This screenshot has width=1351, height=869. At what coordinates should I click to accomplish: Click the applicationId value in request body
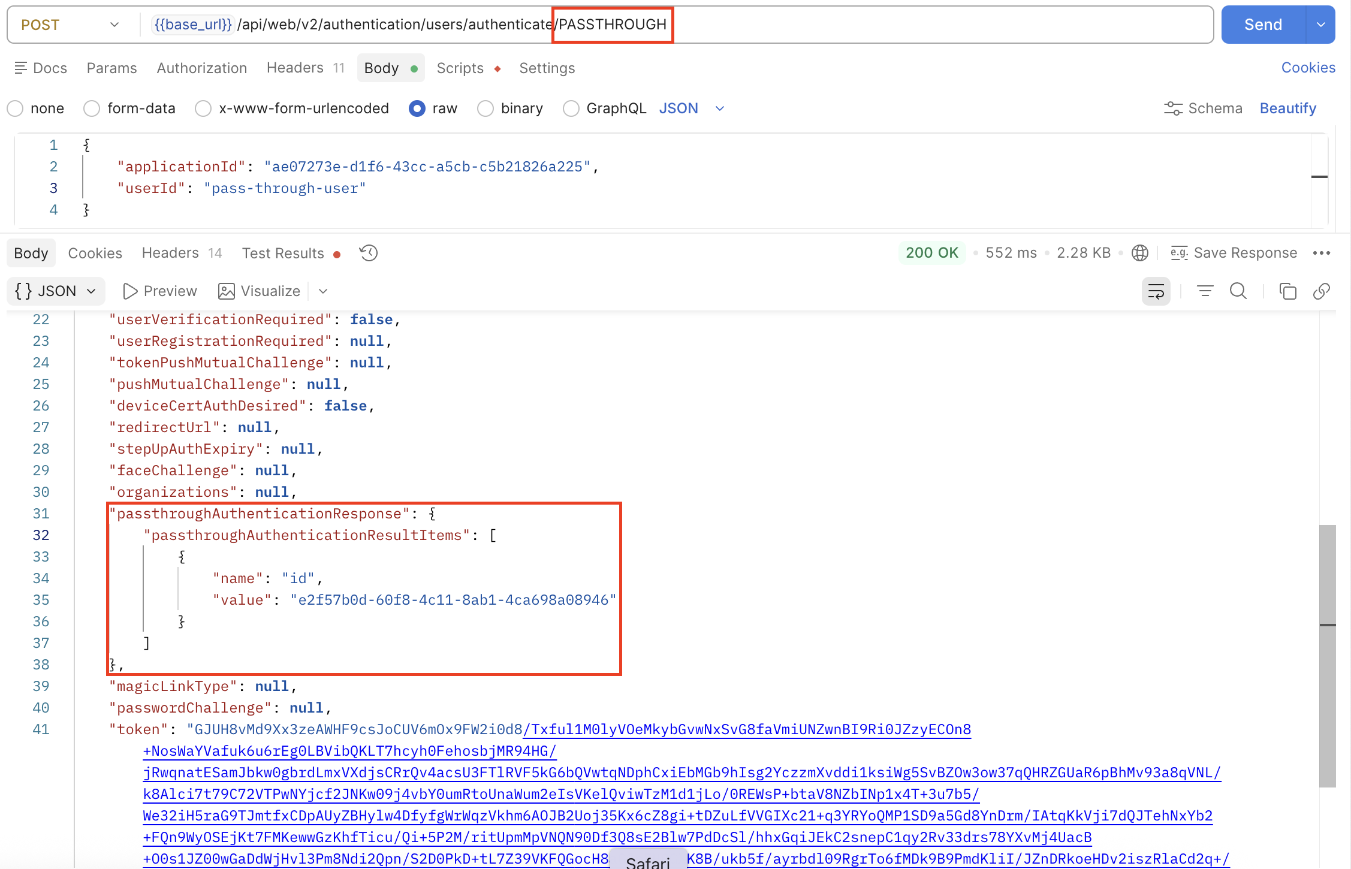(427, 167)
